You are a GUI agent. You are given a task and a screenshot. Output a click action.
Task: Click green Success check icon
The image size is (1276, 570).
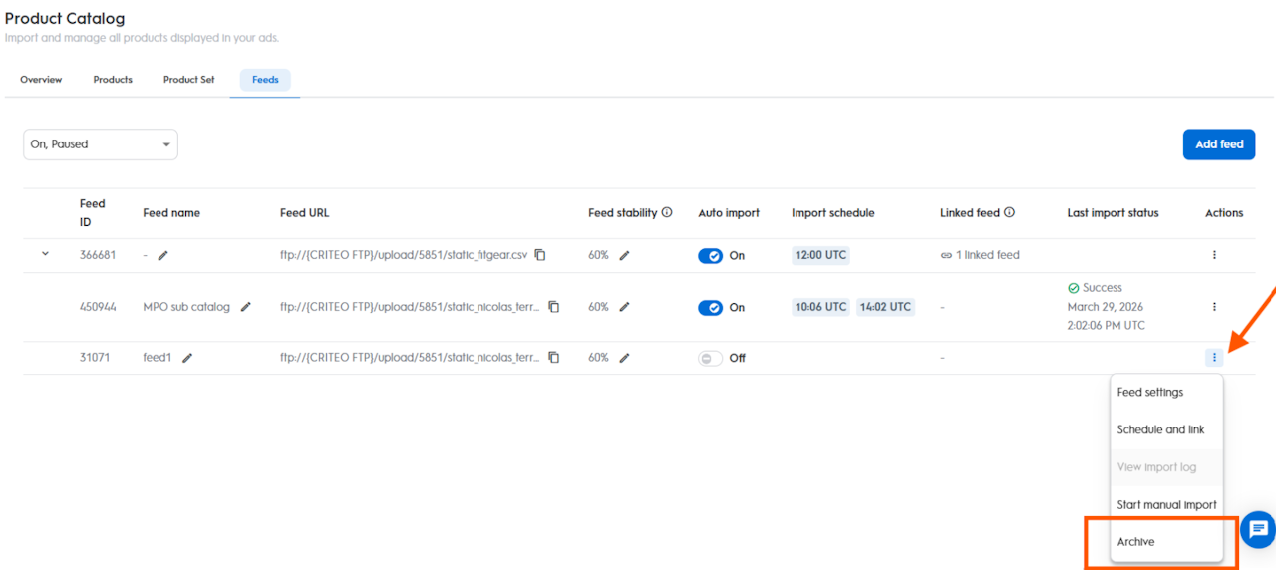[x=1074, y=288]
